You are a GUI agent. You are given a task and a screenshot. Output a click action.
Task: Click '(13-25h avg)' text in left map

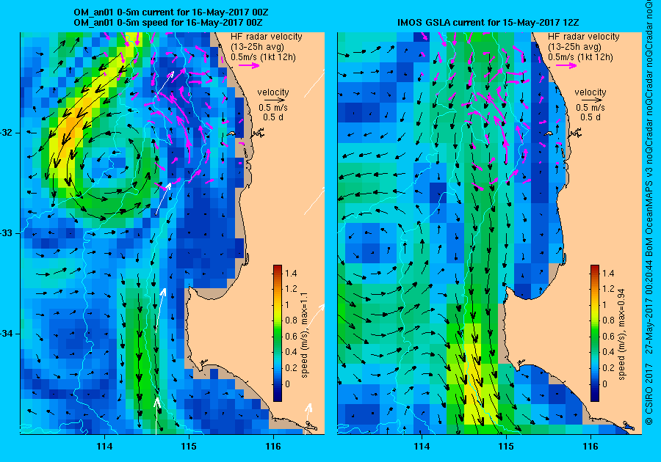pyautogui.click(x=258, y=47)
